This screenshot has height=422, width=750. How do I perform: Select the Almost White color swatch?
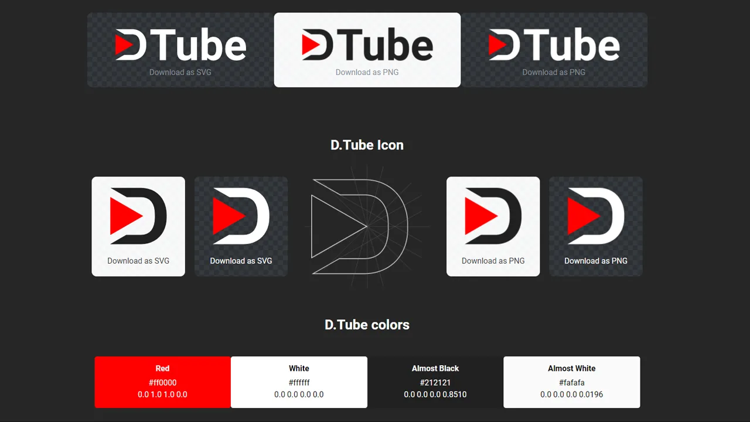(x=572, y=382)
